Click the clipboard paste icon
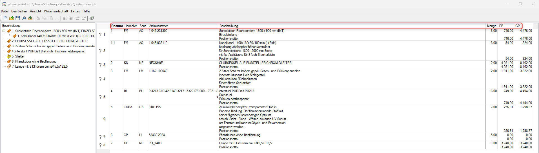 tap(51, 18)
